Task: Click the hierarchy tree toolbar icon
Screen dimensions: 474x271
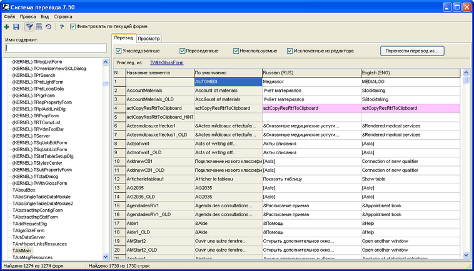Action: (x=39, y=27)
